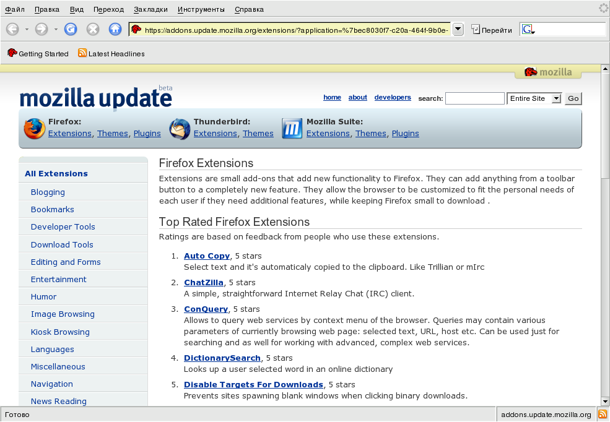The width and height of the screenshot is (610, 422).
Task: Follow the home link
Action: [332, 97]
